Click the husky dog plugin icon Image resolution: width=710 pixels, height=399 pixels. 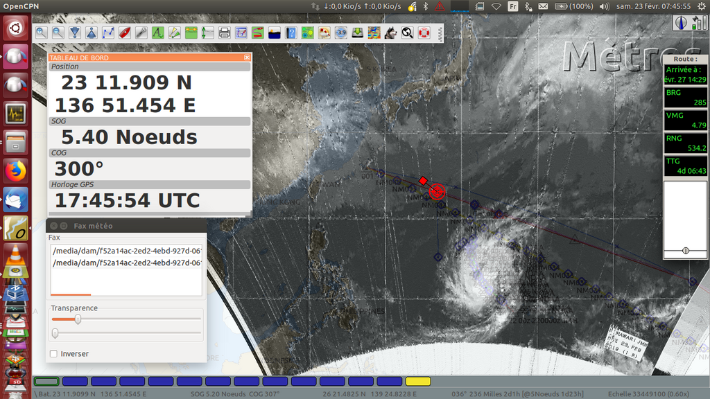(390, 33)
